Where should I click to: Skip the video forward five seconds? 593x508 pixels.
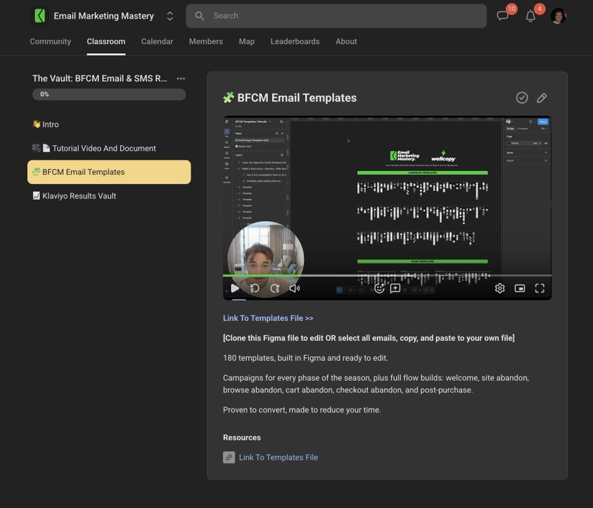275,289
